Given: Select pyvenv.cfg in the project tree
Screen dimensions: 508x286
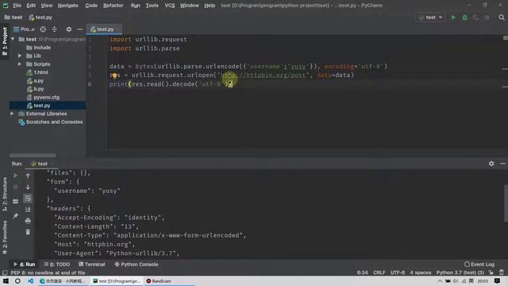Looking at the screenshot, I should point(46,97).
